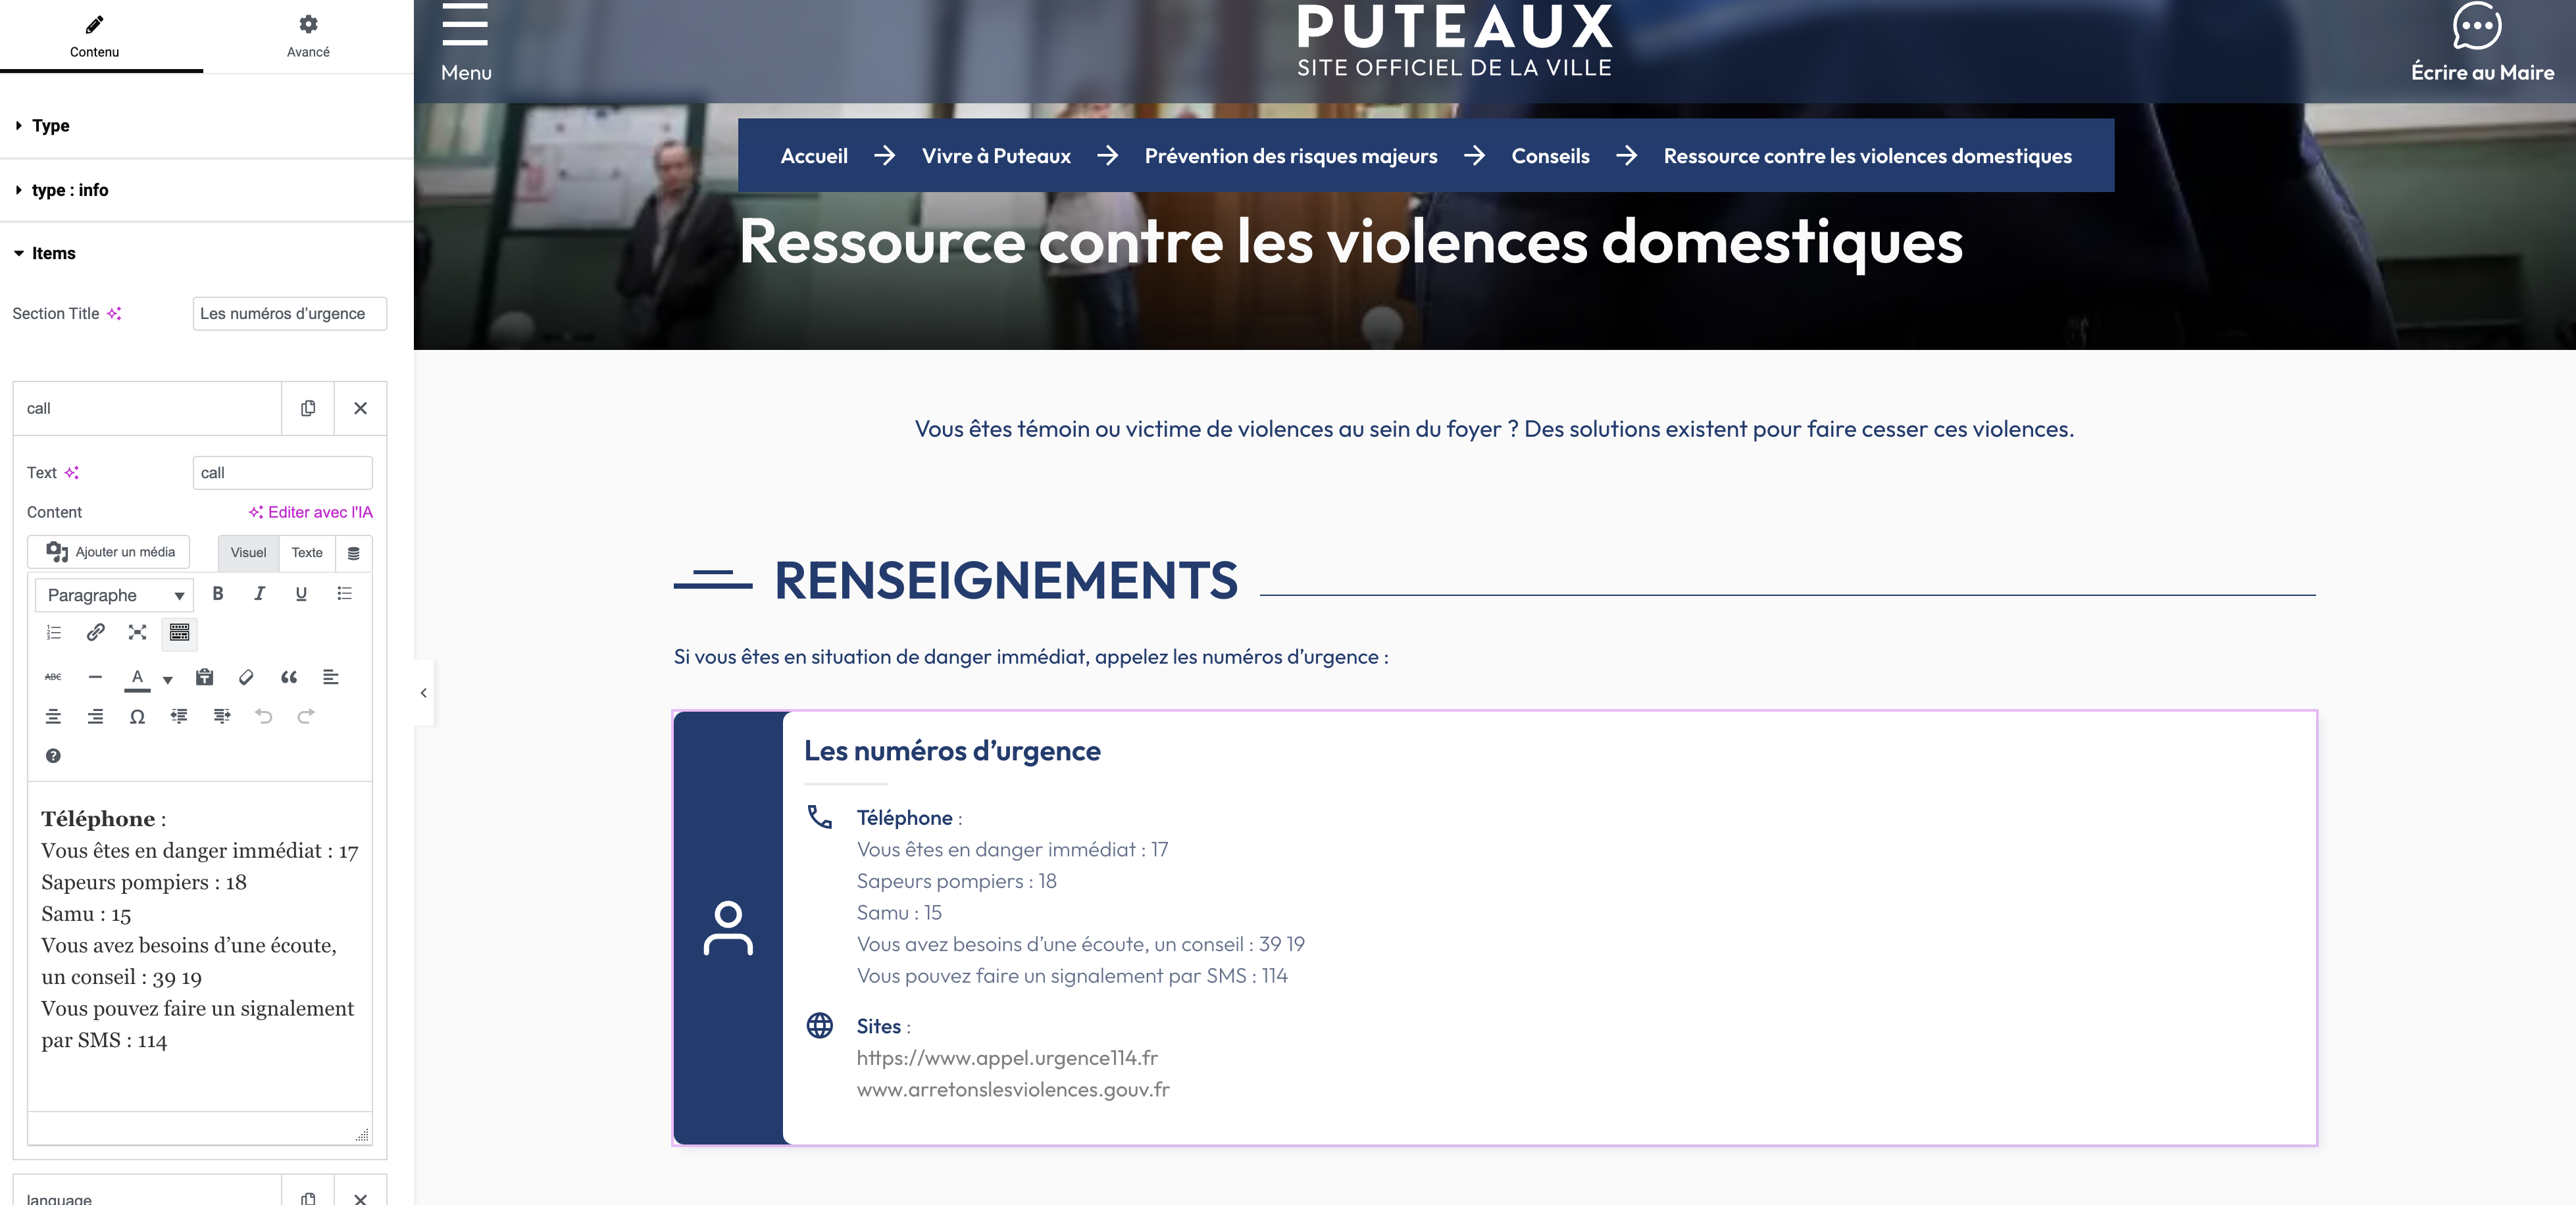Switch to the Avancé tab

(308, 36)
